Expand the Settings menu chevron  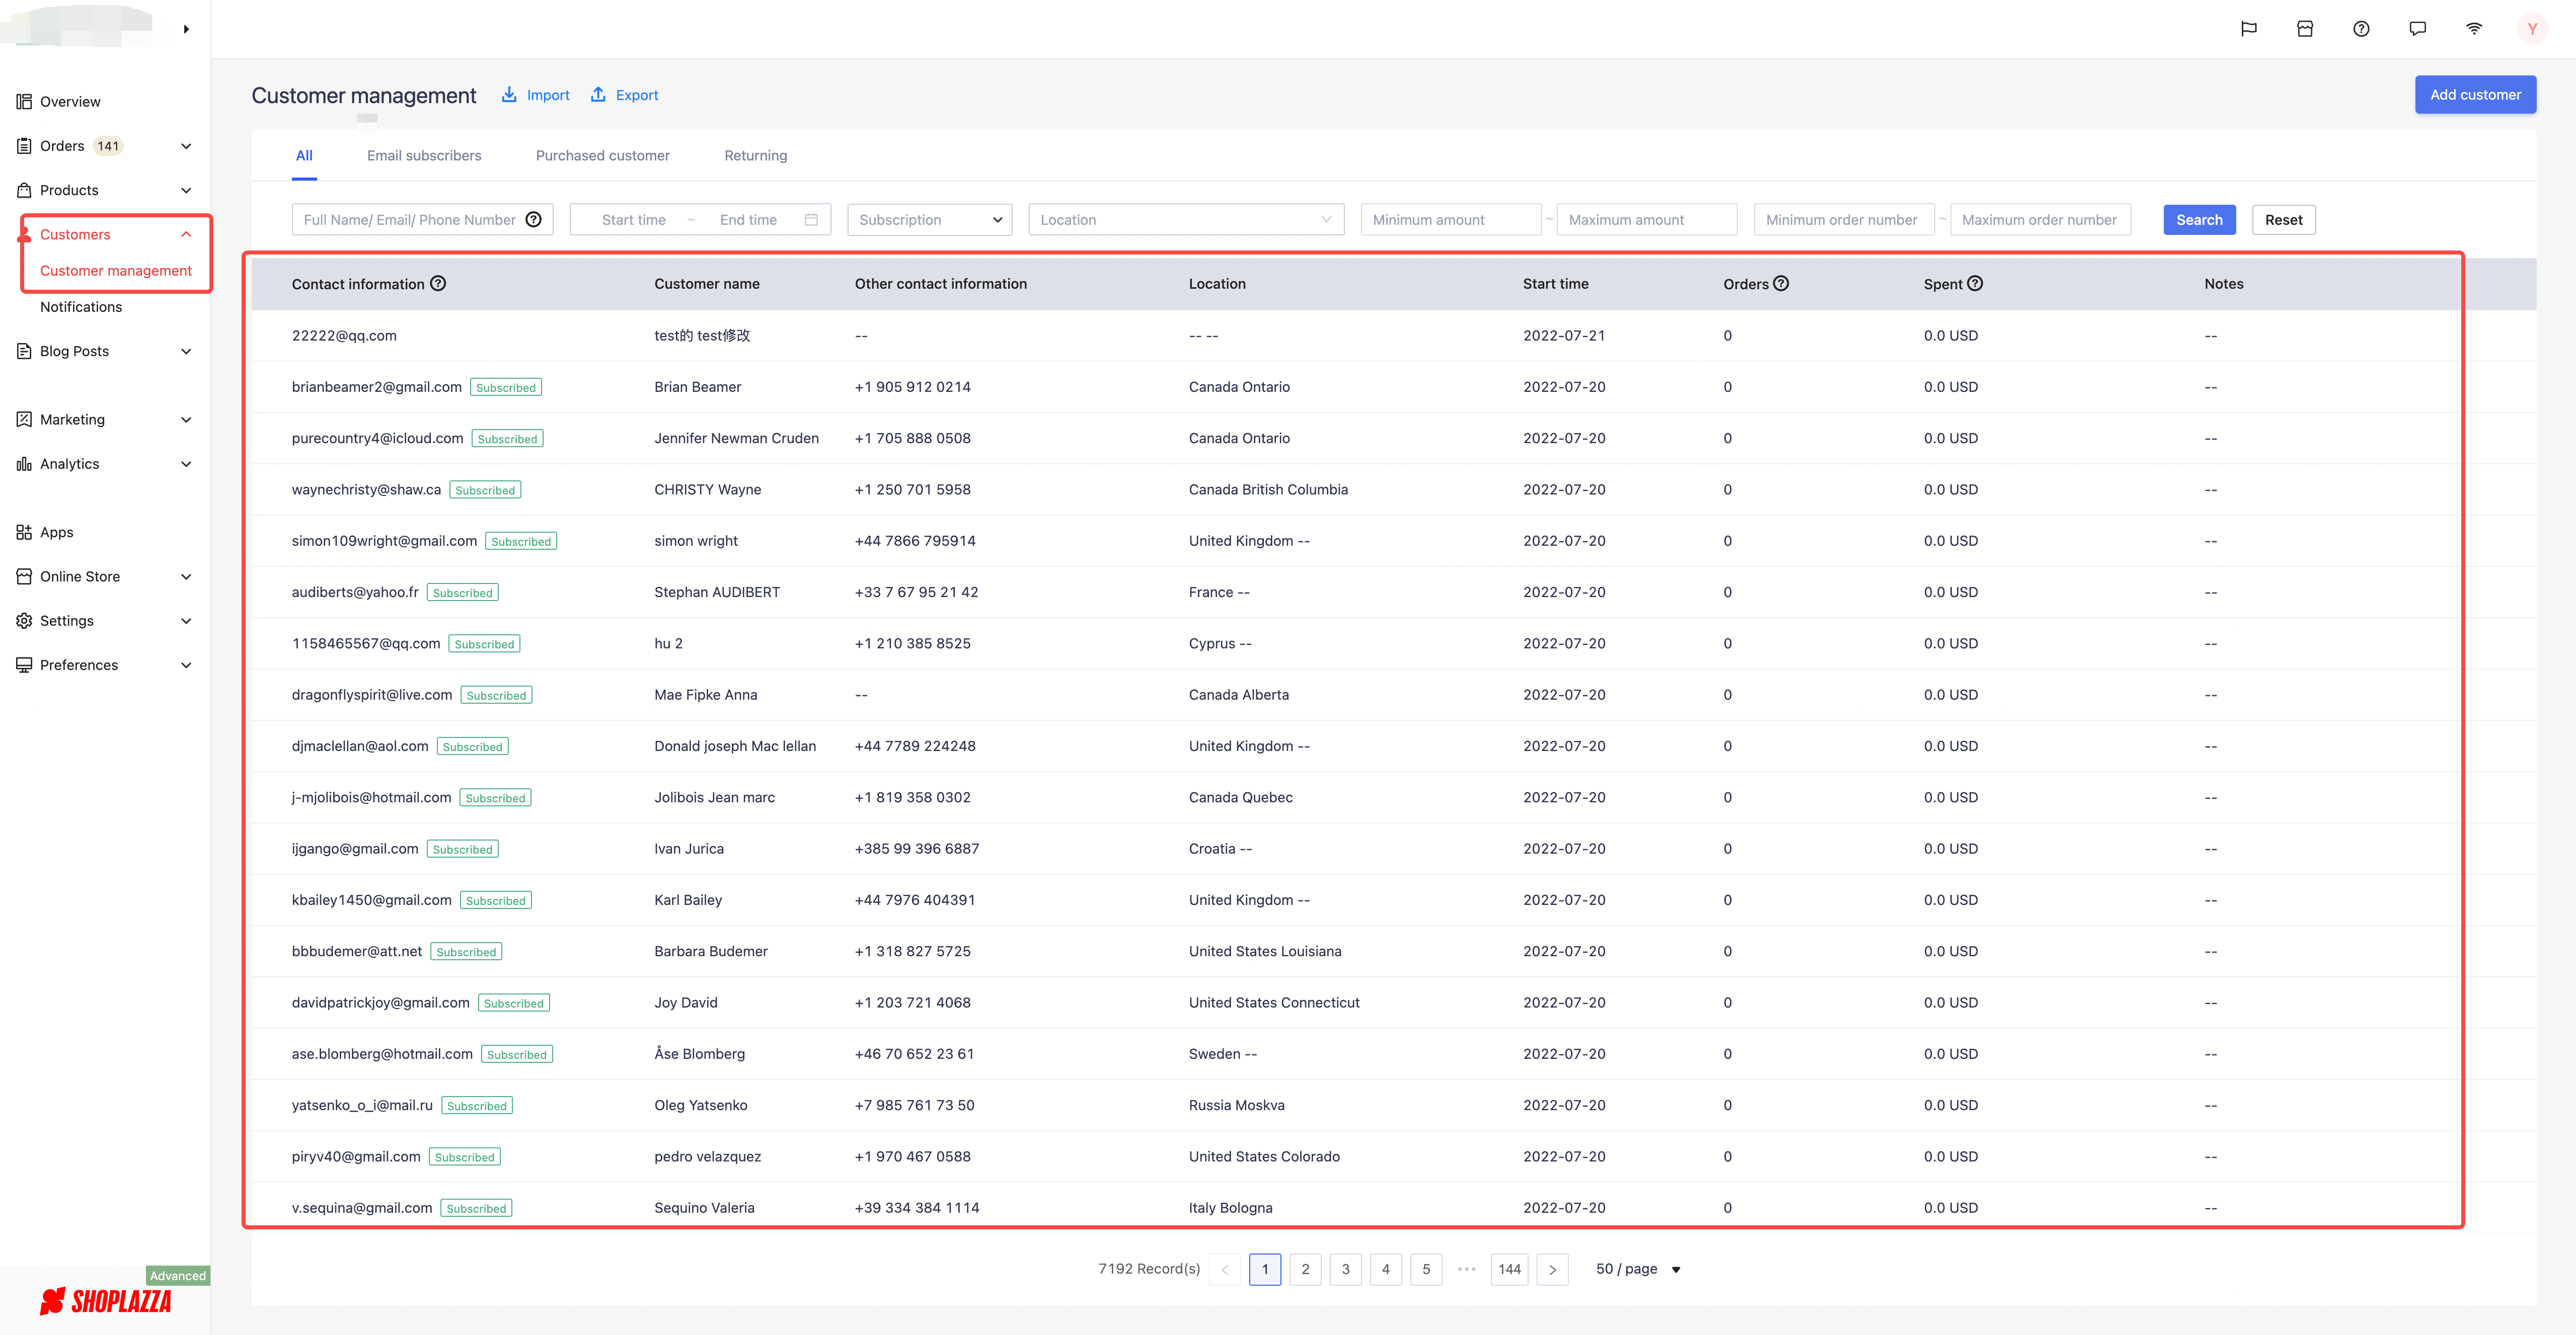pyautogui.click(x=186, y=621)
